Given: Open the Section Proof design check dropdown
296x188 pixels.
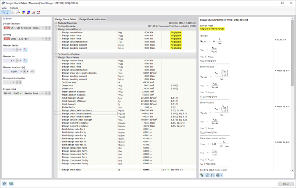Looking at the screenshot, I should tap(42, 94).
